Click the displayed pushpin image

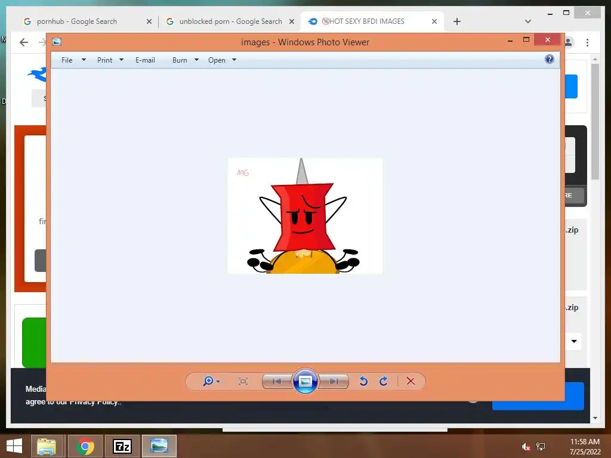pos(305,216)
